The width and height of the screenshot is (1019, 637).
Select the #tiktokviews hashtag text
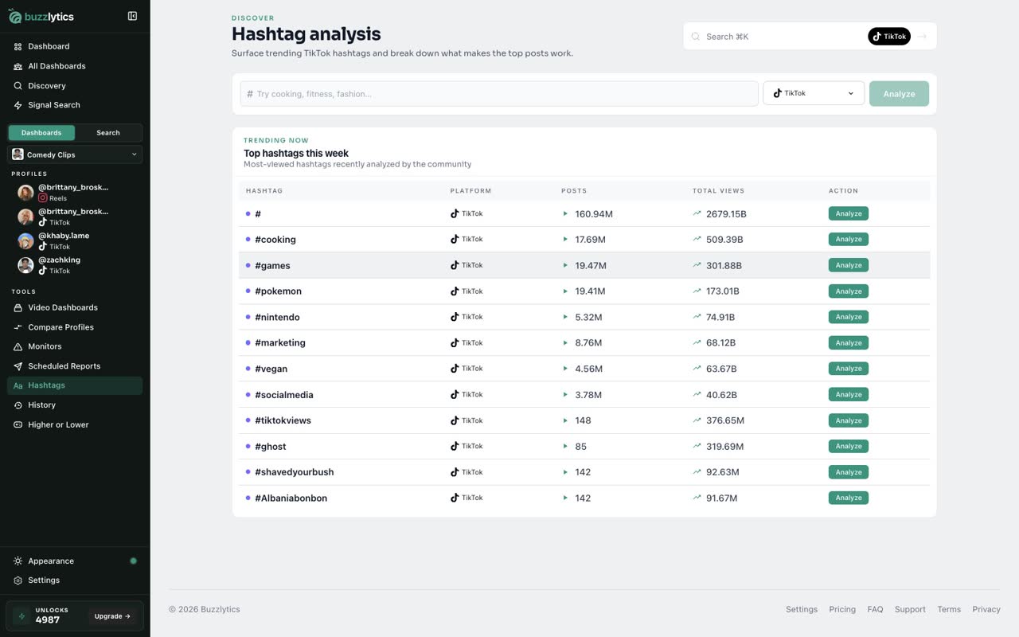283,420
